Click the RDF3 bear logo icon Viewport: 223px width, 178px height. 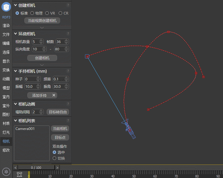pyautogui.click(x=6, y=7)
